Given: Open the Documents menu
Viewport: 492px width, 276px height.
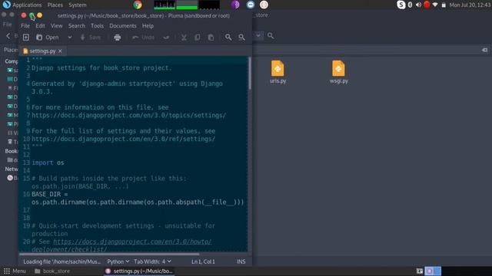Looking at the screenshot, I should point(123,25).
